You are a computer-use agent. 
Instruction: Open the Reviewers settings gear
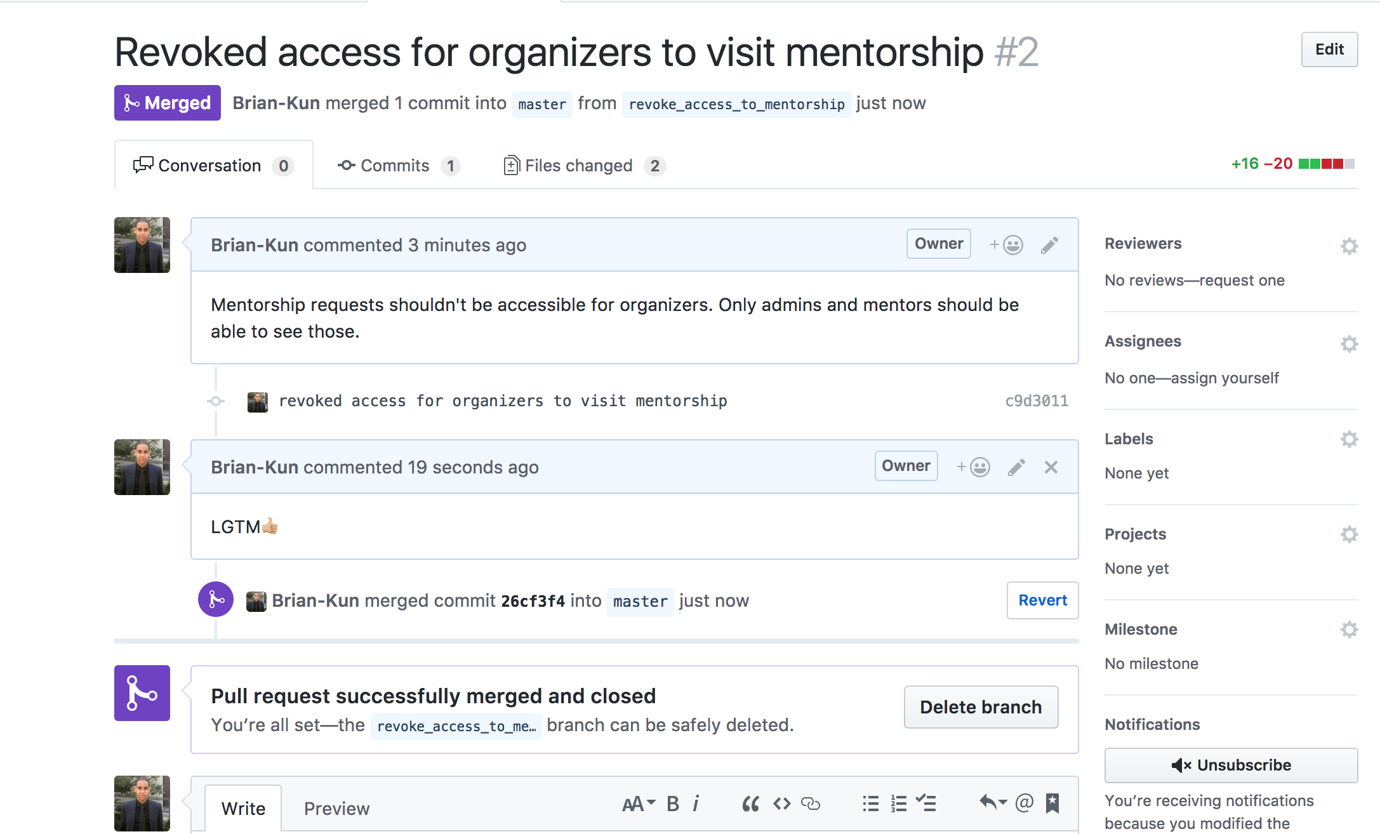(x=1349, y=246)
